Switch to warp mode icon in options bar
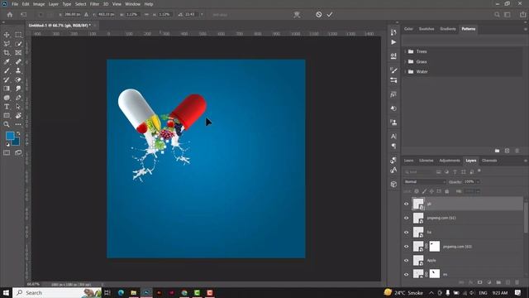This screenshot has width=529, height=298. pos(297,15)
